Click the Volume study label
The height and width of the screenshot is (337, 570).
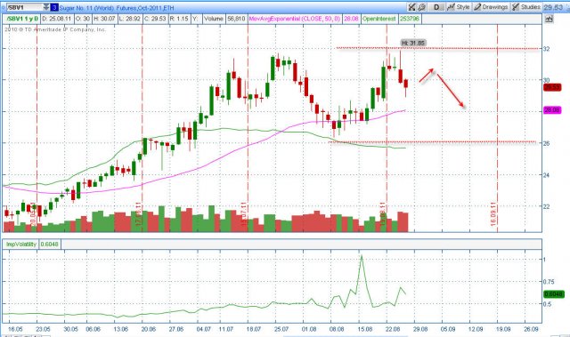pos(214,19)
